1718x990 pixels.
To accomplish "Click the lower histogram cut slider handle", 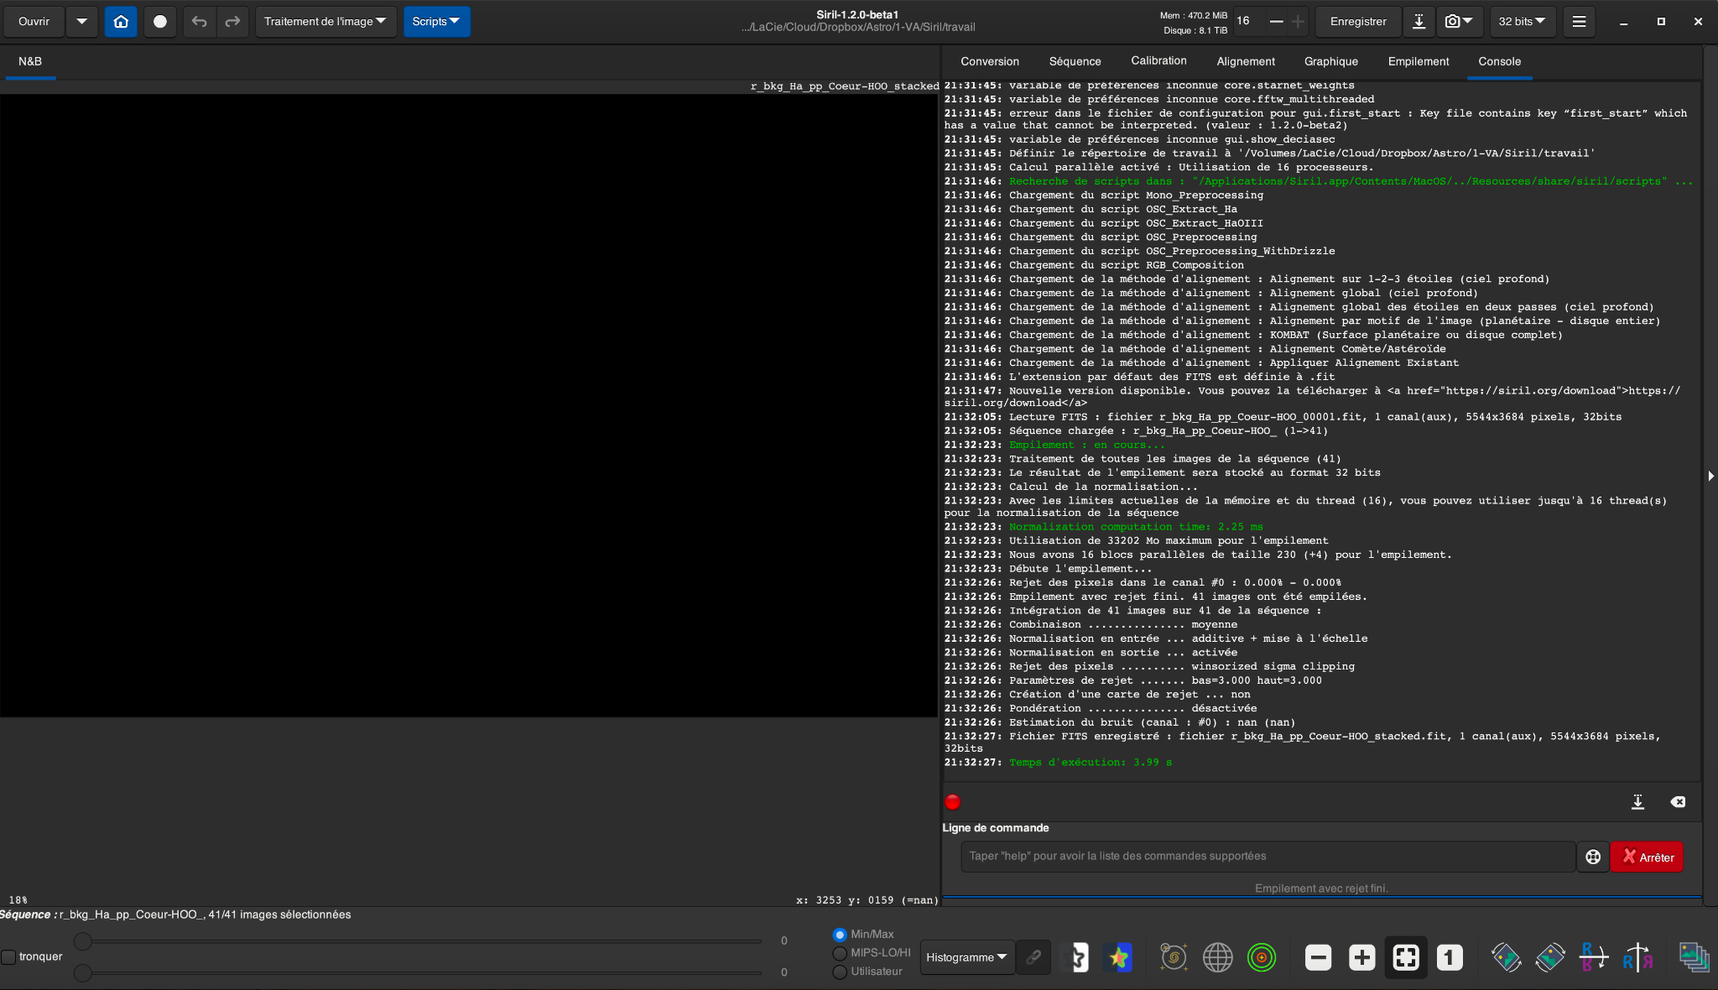I will click(82, 972).
